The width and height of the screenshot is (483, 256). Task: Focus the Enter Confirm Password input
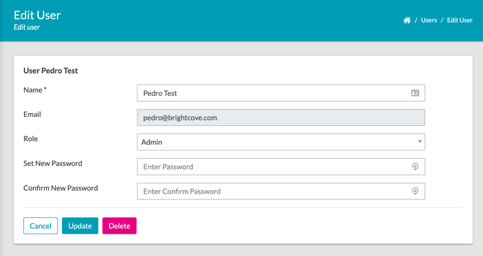[x=273, y=191]
